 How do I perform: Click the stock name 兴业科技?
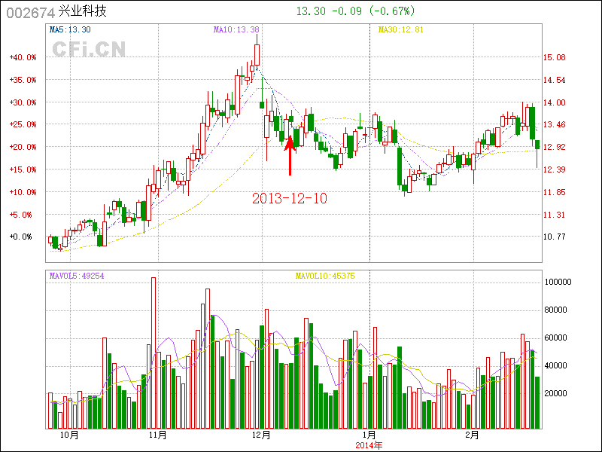click(83, 13)
